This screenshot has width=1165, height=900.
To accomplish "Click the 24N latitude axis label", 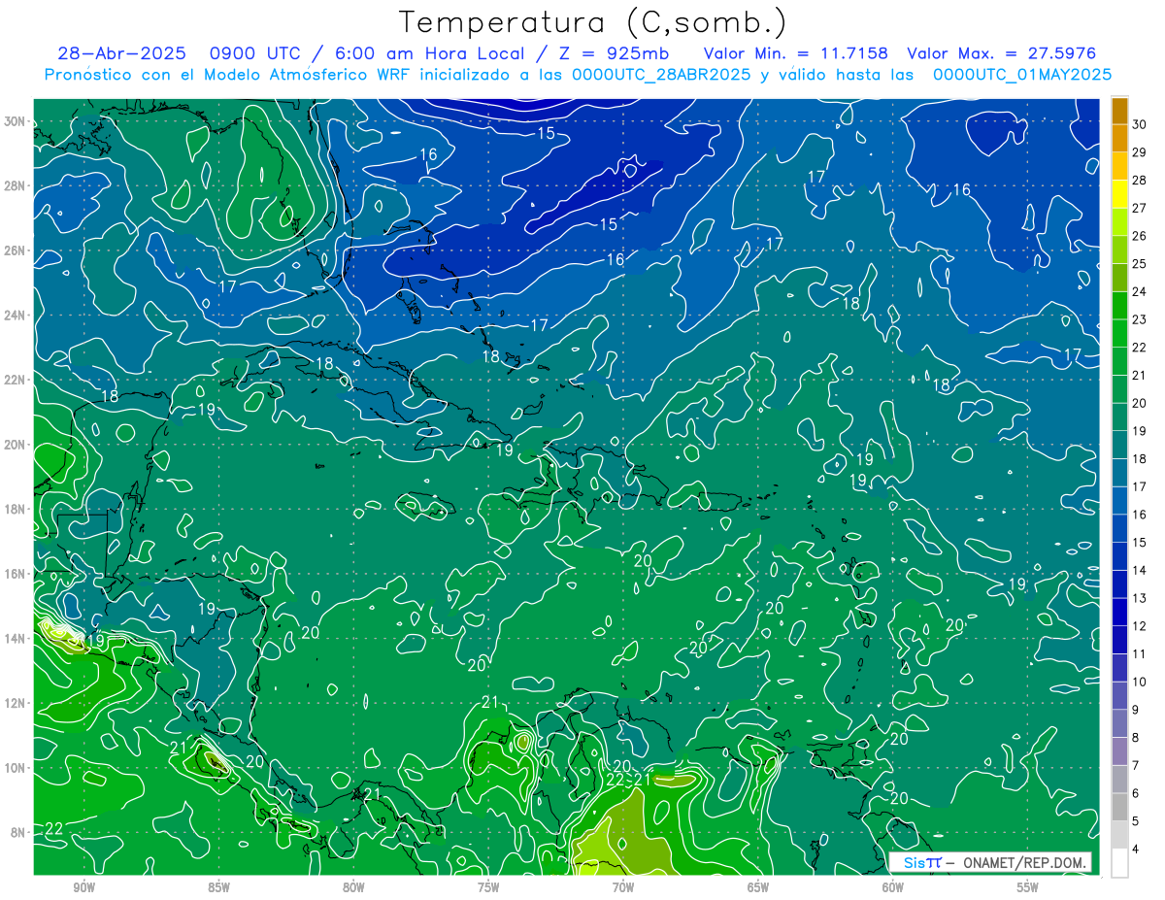I will 15,316.
